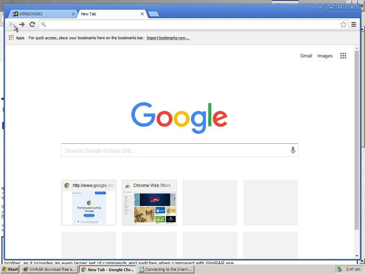Click the address bar search magnifier icon
Image resolution: width=365 pixels, height=274 pixels.
click(x=43, y=24)
